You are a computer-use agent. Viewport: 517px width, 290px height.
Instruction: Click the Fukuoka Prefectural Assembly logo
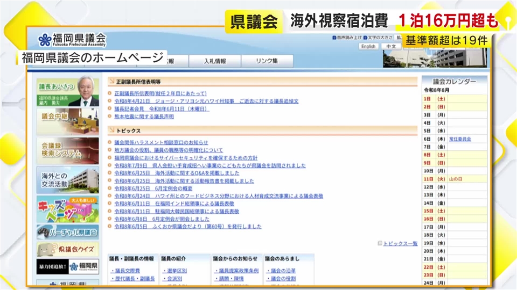point(72,40)
